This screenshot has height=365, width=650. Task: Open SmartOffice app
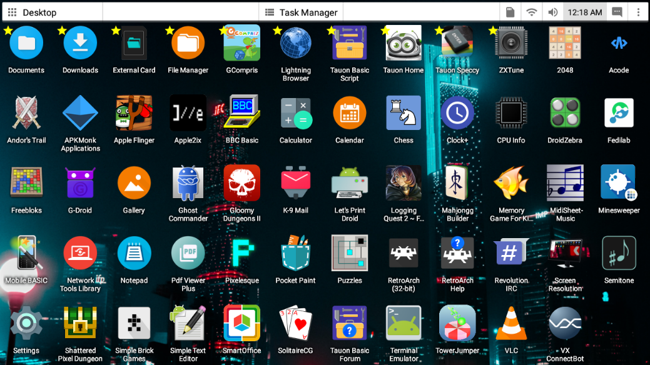(241, 323)
